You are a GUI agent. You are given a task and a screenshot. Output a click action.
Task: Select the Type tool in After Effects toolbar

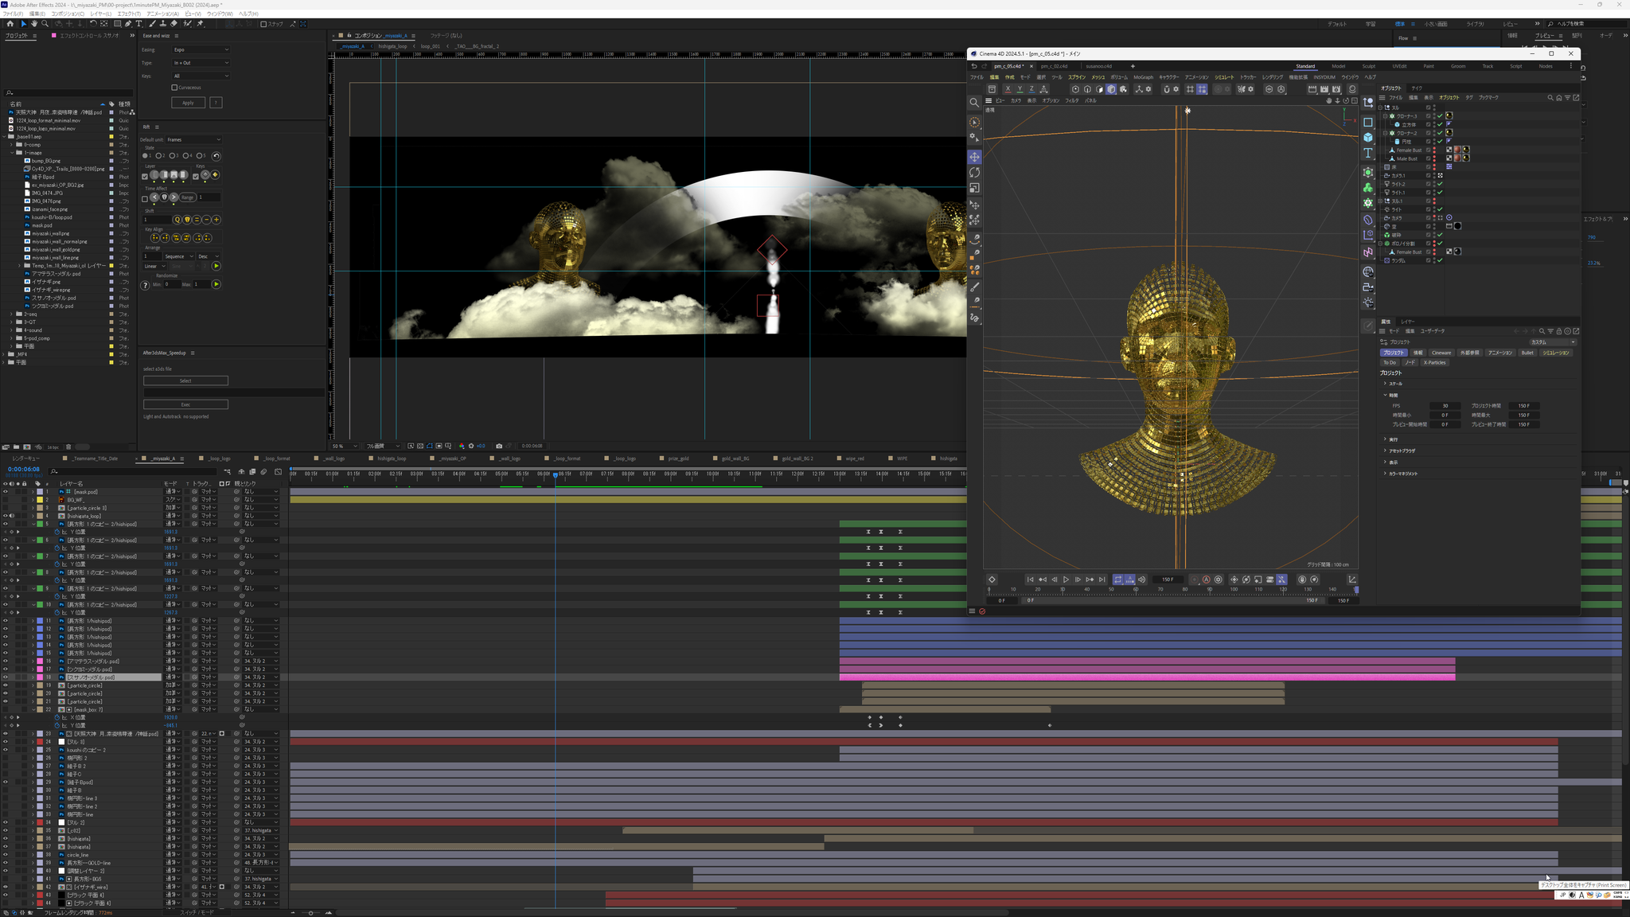click(138, 24)
